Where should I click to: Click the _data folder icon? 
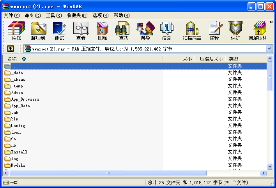[x=7, y=73]
